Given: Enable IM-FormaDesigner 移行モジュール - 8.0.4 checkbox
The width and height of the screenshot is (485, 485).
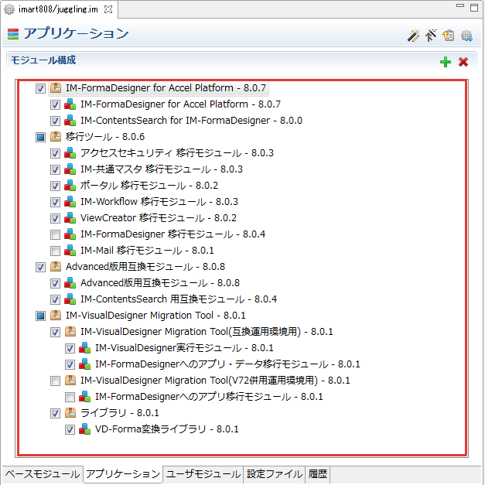Looking at the screenshot, I should [x=55, y=234].
